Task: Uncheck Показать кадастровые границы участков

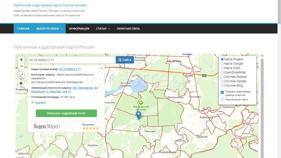Action: (222, 92)
